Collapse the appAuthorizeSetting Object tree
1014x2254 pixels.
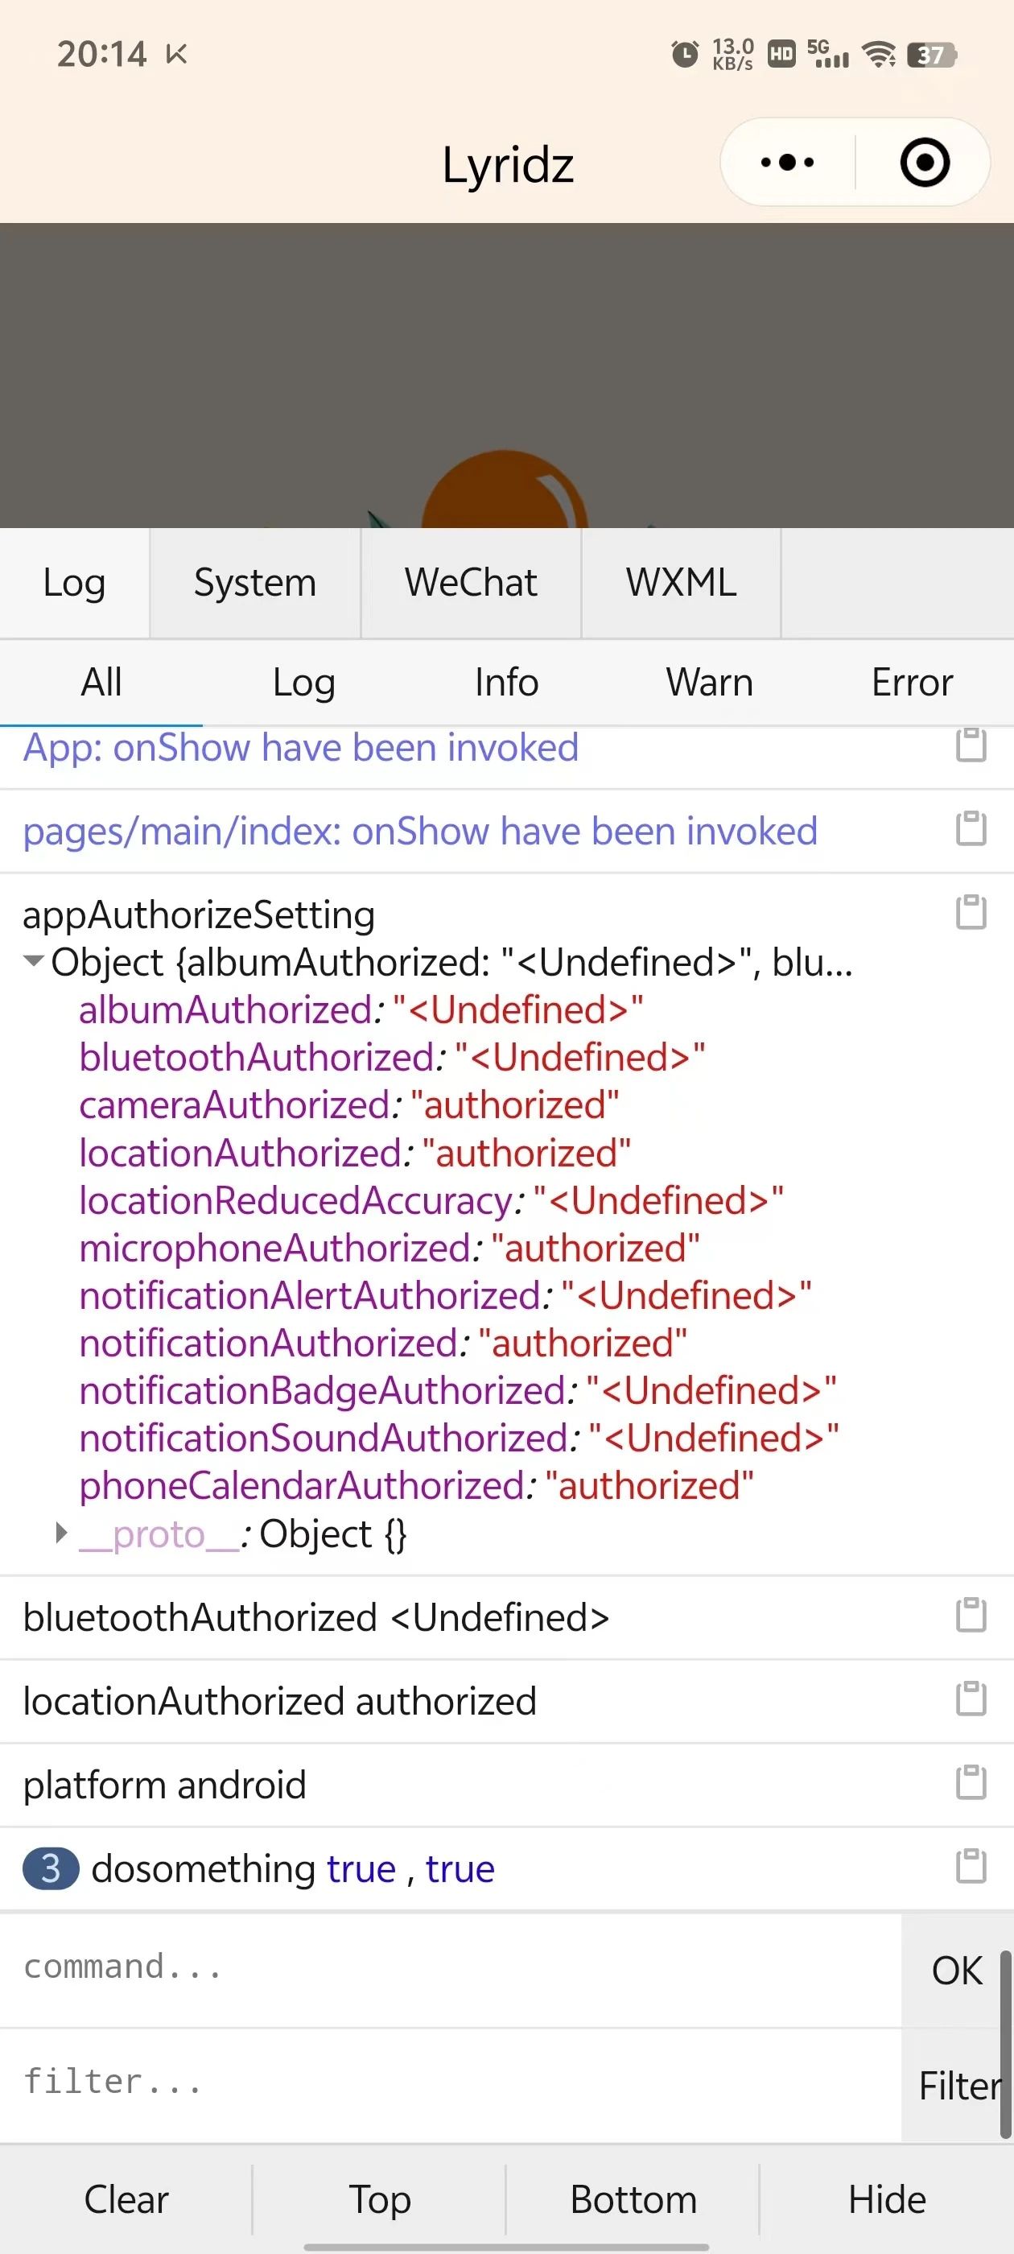click(x=34, y=960)
